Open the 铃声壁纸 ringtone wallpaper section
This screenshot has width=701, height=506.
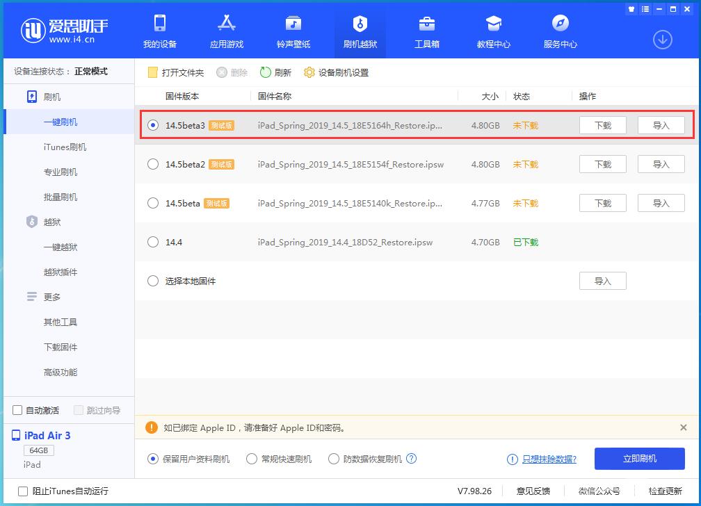[x=293, y=31]
